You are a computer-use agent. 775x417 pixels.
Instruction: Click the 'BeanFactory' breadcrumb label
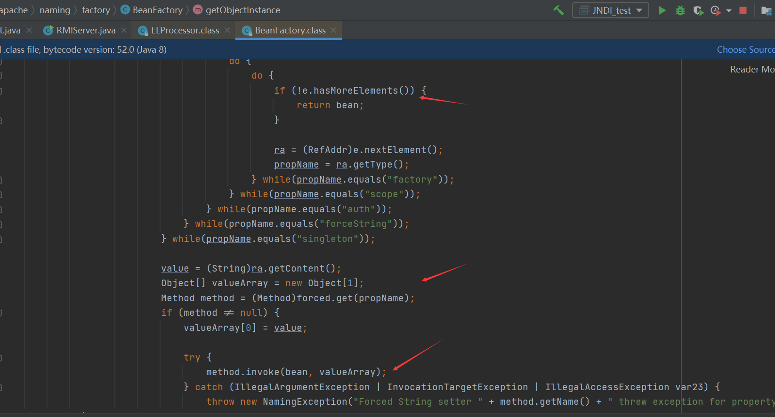pyautogui.click(x=158, y=10)
